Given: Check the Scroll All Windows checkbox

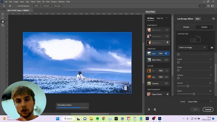Looking at the screenshot, I should (16, 6).
